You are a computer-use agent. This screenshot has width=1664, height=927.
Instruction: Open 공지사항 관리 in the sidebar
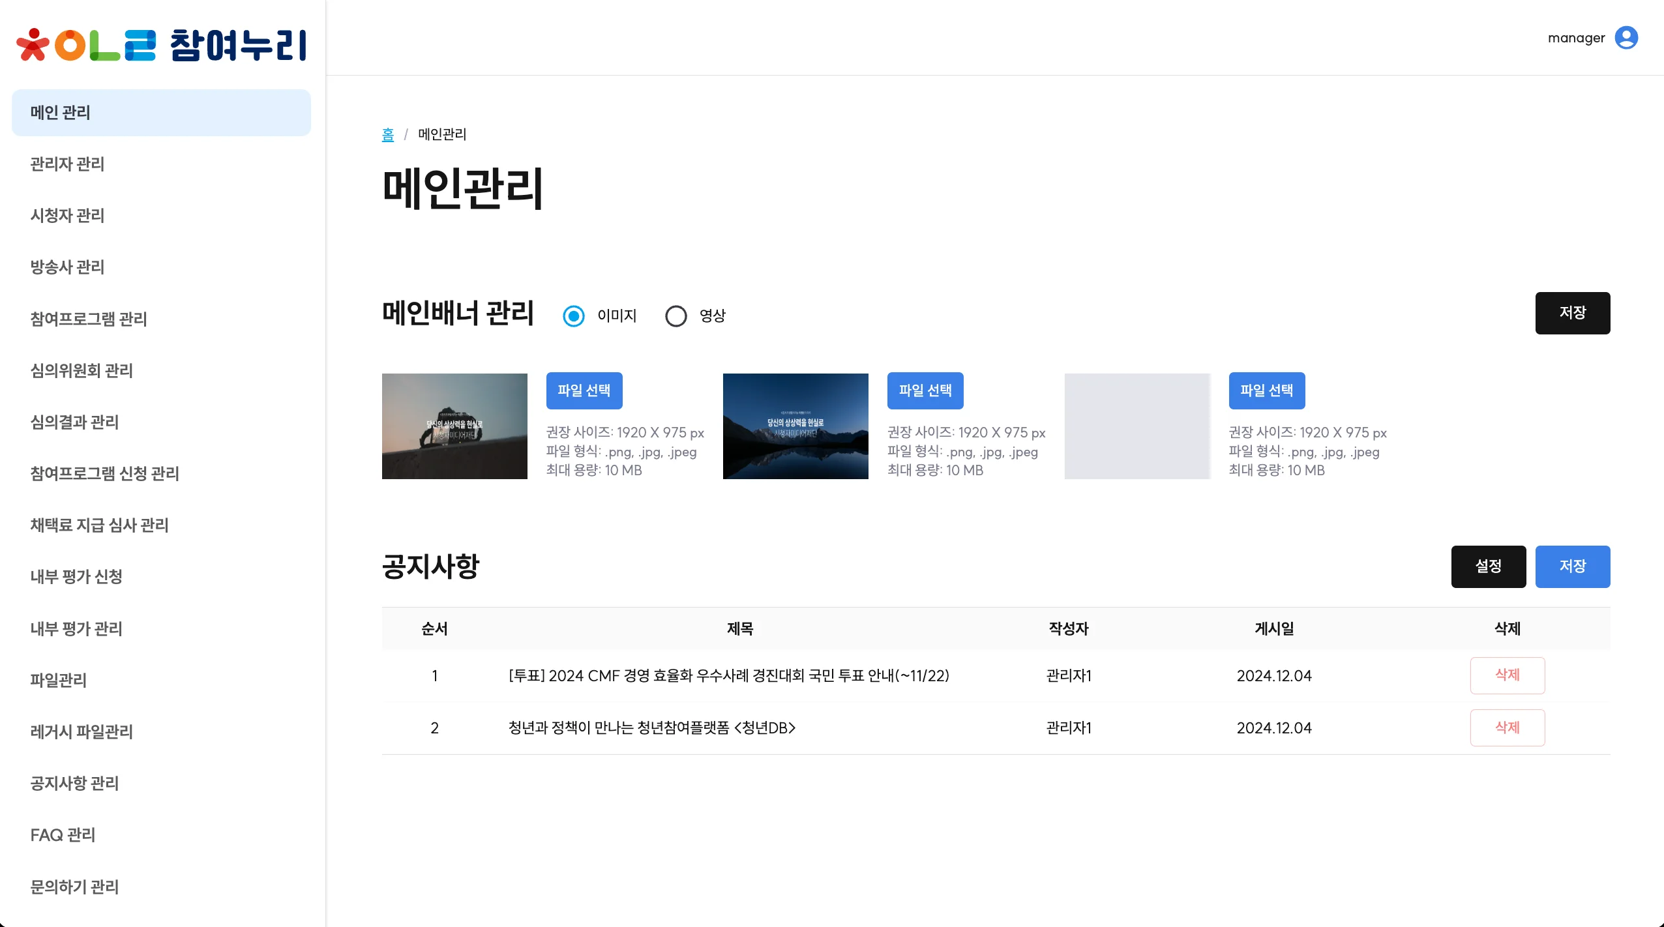coord(74,783)
